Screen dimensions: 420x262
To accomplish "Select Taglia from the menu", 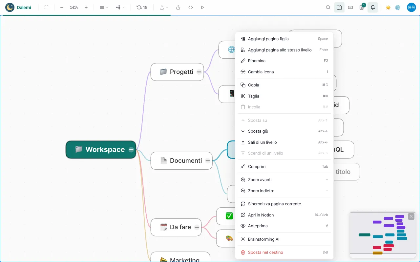I will coord(284,96).
